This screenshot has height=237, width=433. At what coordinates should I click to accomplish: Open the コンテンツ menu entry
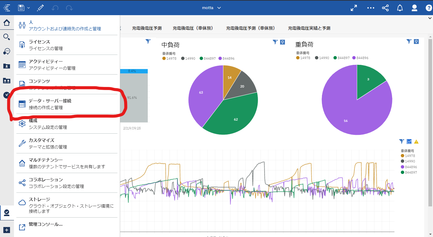click(x=67, y=84)
